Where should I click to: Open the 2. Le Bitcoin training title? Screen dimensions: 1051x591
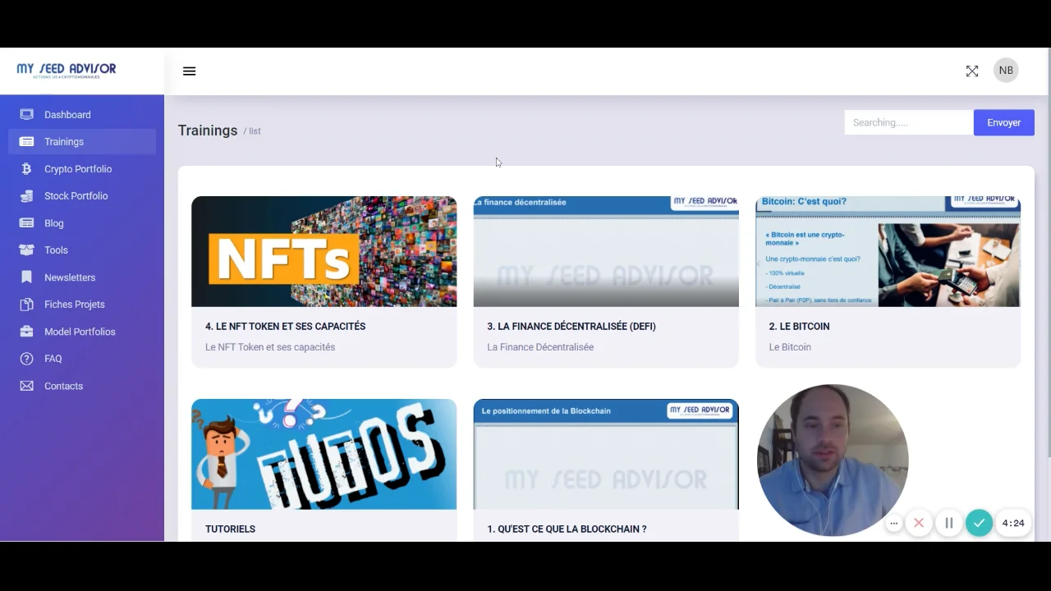click(799, 326)
